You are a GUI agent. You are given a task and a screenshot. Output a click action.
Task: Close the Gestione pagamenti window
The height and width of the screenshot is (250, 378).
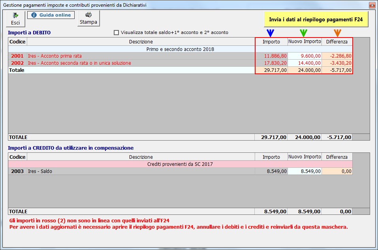pyautogui.click(x=372, y=5)
